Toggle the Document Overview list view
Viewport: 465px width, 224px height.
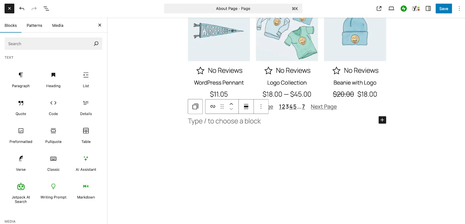(x=46, y=9)
